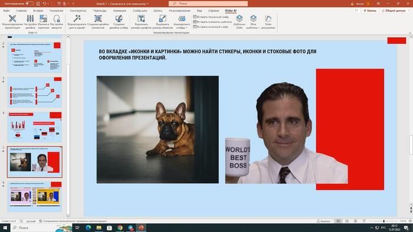Click the Общий доступ share button
This screenshot has width=413, height=232.
tap(395, 11)
